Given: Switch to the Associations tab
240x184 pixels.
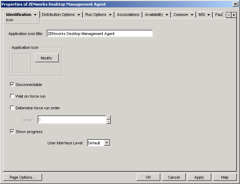Looking at the screenshot, I should pos(128,15).
